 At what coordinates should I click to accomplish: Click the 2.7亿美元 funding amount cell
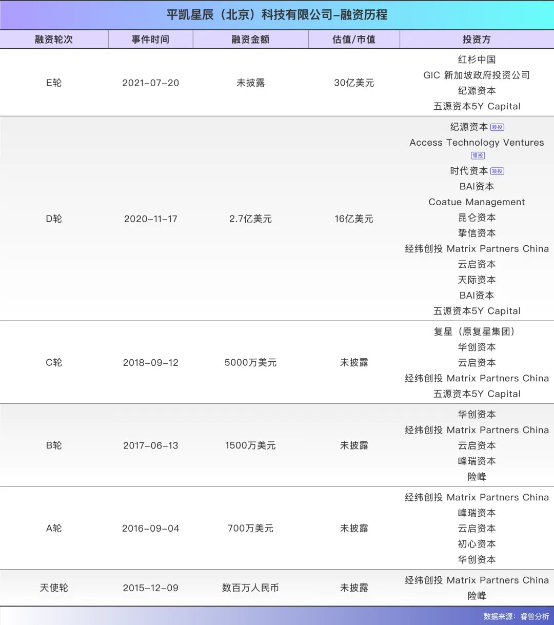[x=250, y=219]
